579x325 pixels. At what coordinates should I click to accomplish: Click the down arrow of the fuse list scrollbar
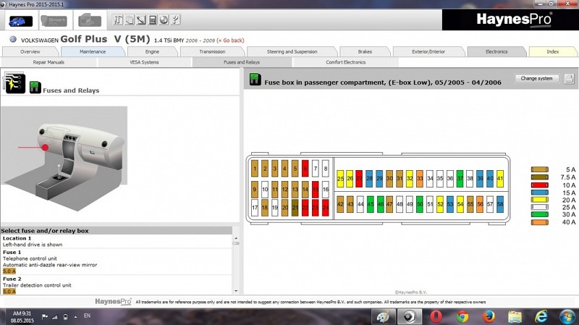(x=236, y=291)
